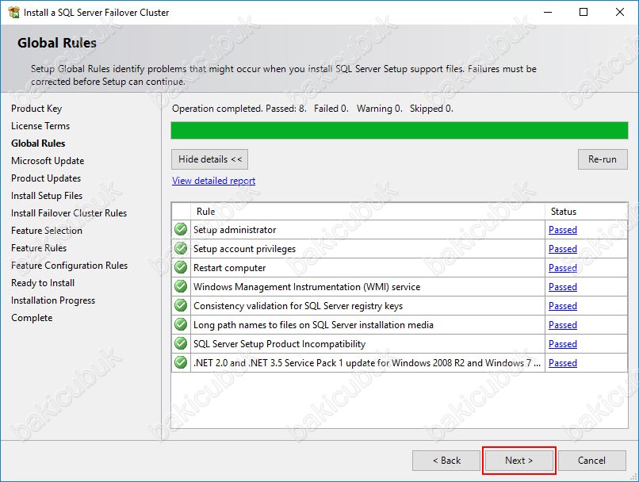Select Install Failover Cluster Rules step
The height and width of the screenshot is (482, 639).
(x=69, y=213)
